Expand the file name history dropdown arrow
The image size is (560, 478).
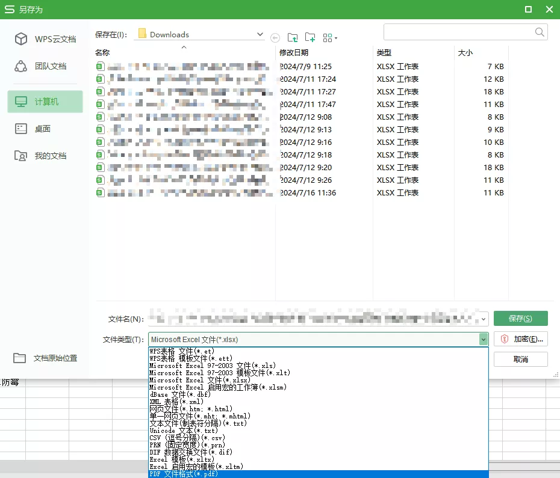484,319
